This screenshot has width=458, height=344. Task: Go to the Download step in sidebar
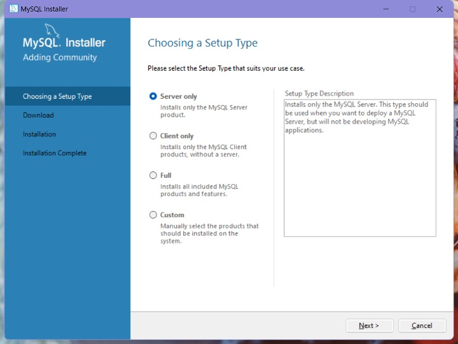coord(38,115)
